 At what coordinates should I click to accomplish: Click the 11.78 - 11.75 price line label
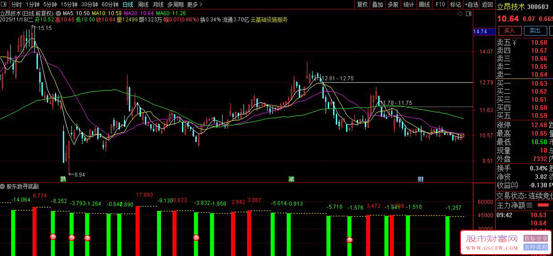click(396, 102)
